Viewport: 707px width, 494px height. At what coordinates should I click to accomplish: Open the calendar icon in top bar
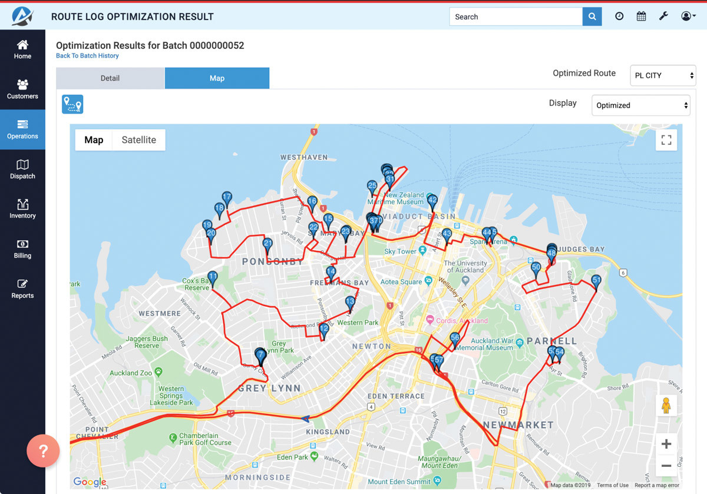641,16
